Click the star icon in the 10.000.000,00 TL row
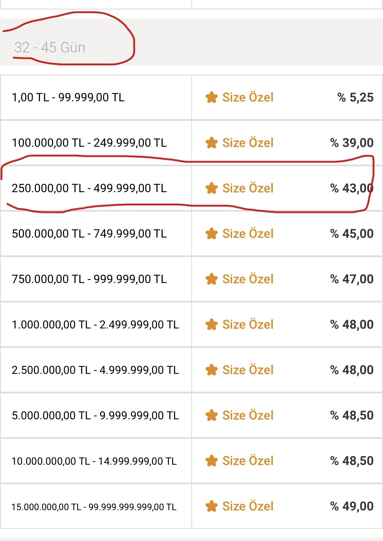The image size is (383, 541). (212, 461)
